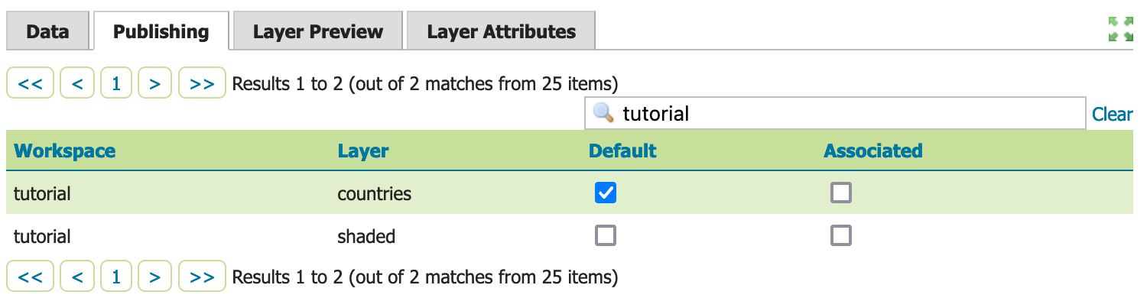Jump to last page using top >> button

202,83
